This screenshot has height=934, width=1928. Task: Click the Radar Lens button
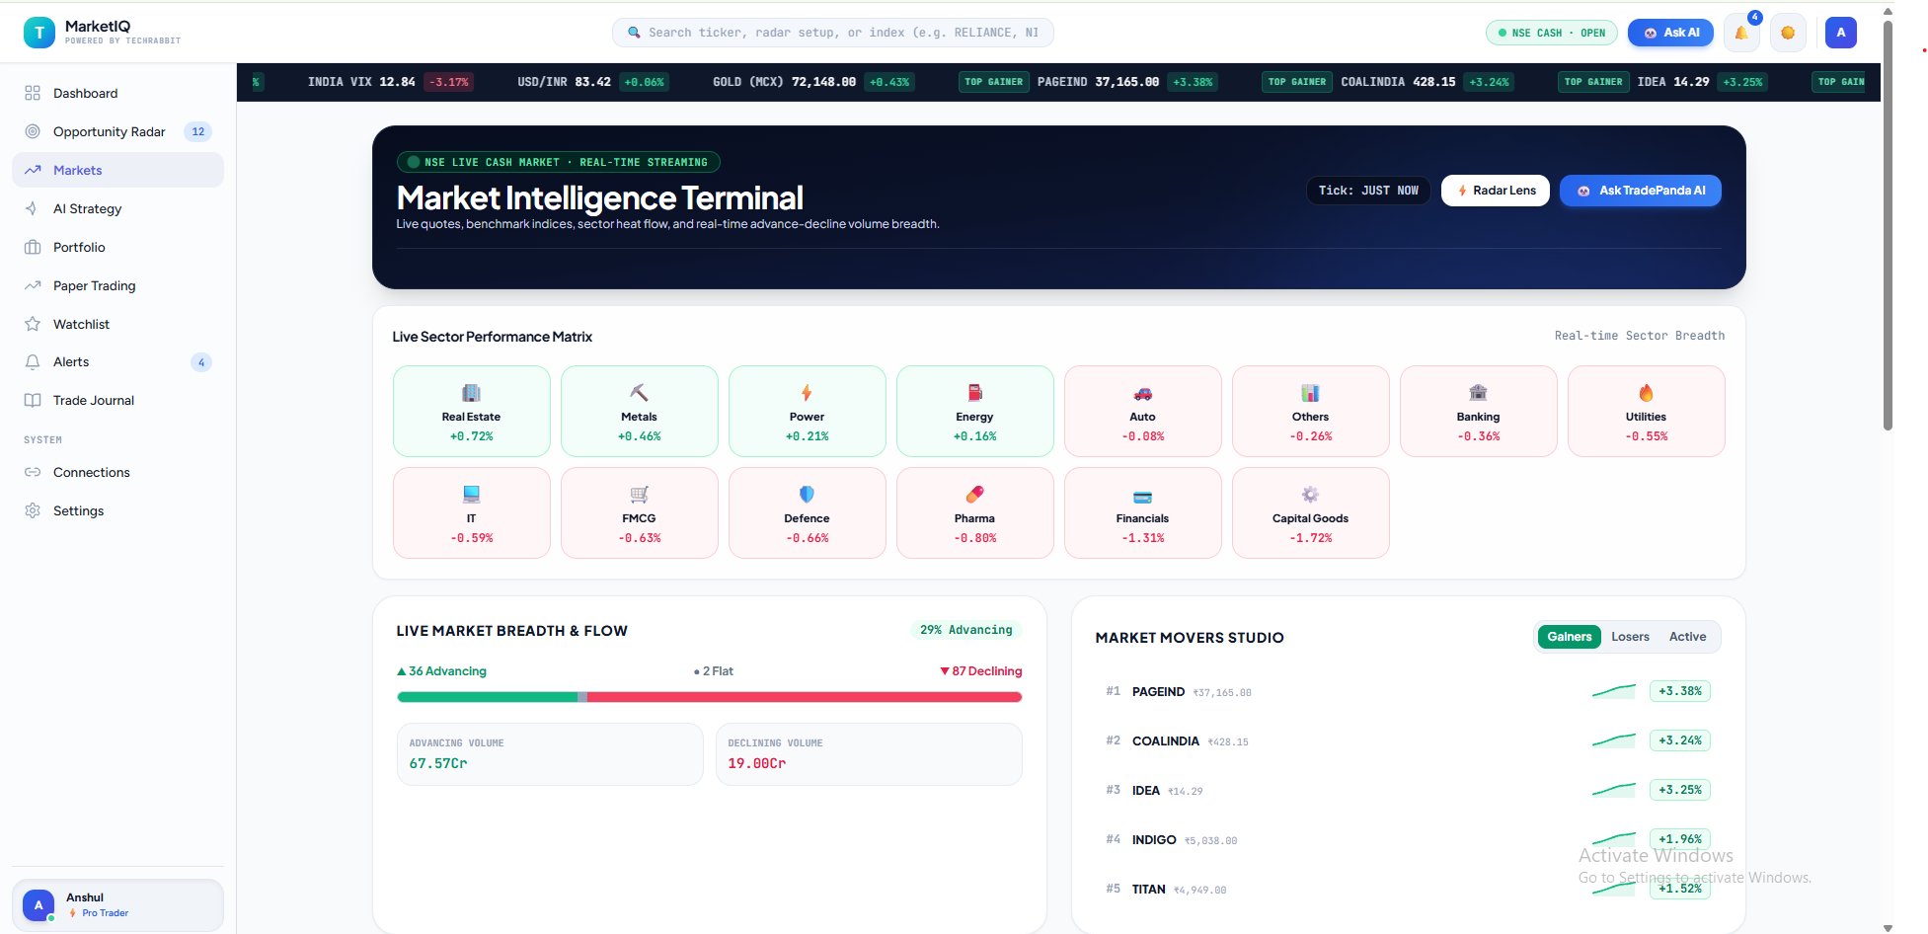[x=1496, y=191]
